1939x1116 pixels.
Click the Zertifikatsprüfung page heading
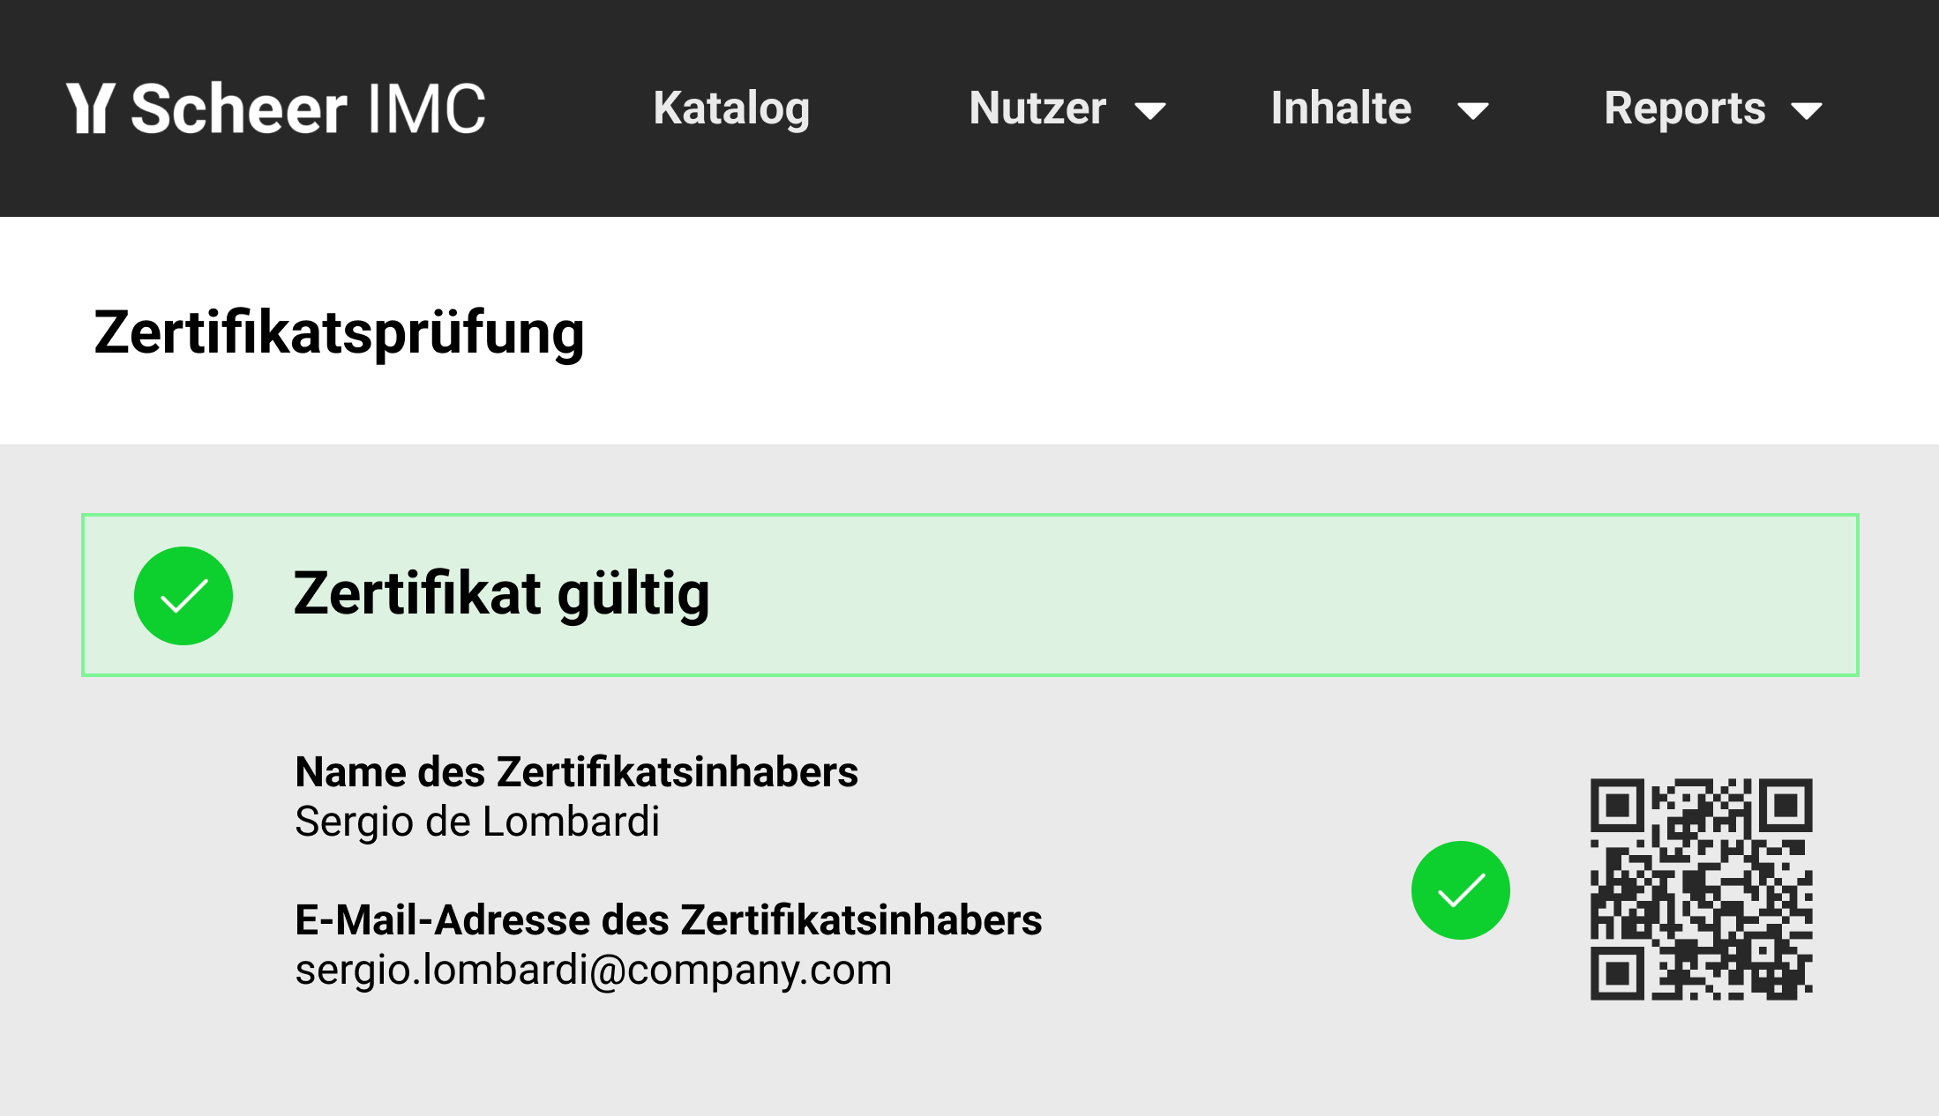[x=339, y=333]
